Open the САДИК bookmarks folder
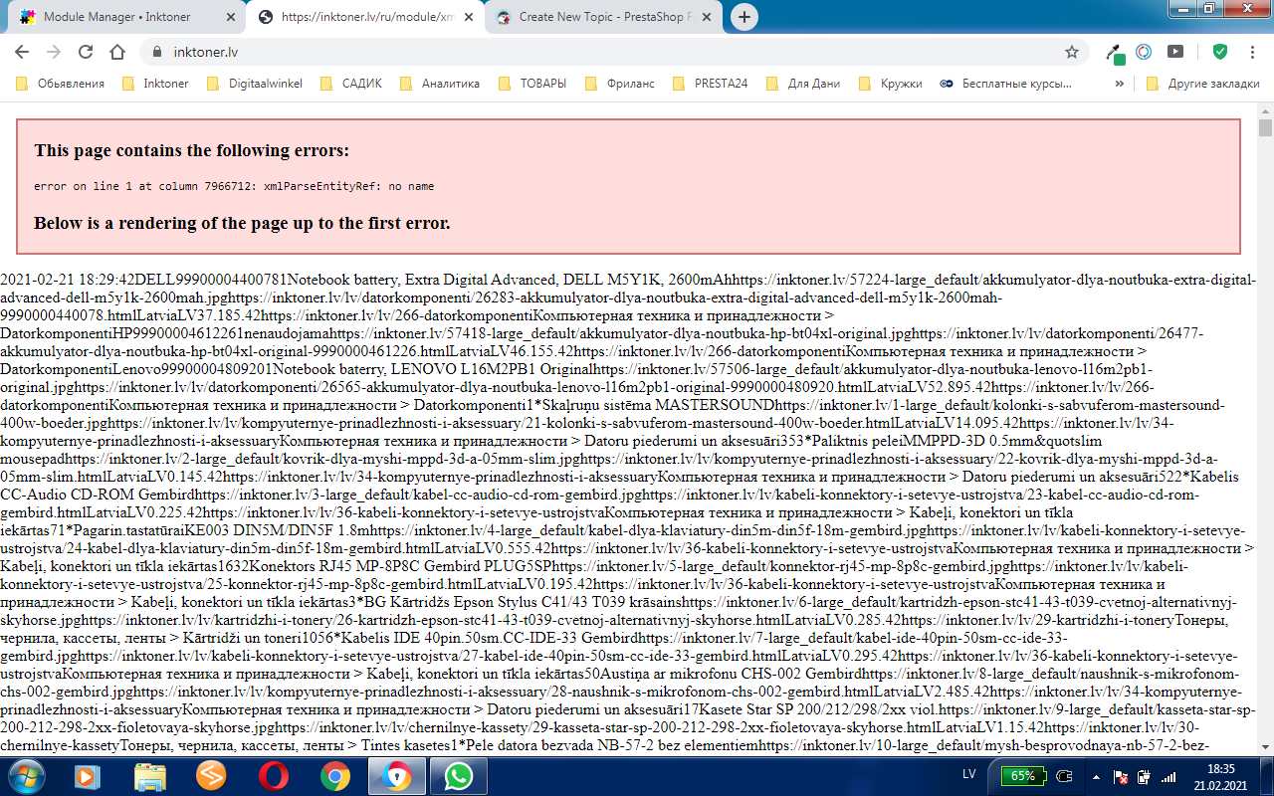The image size is (1274, 796). click(x=350, y=84)
